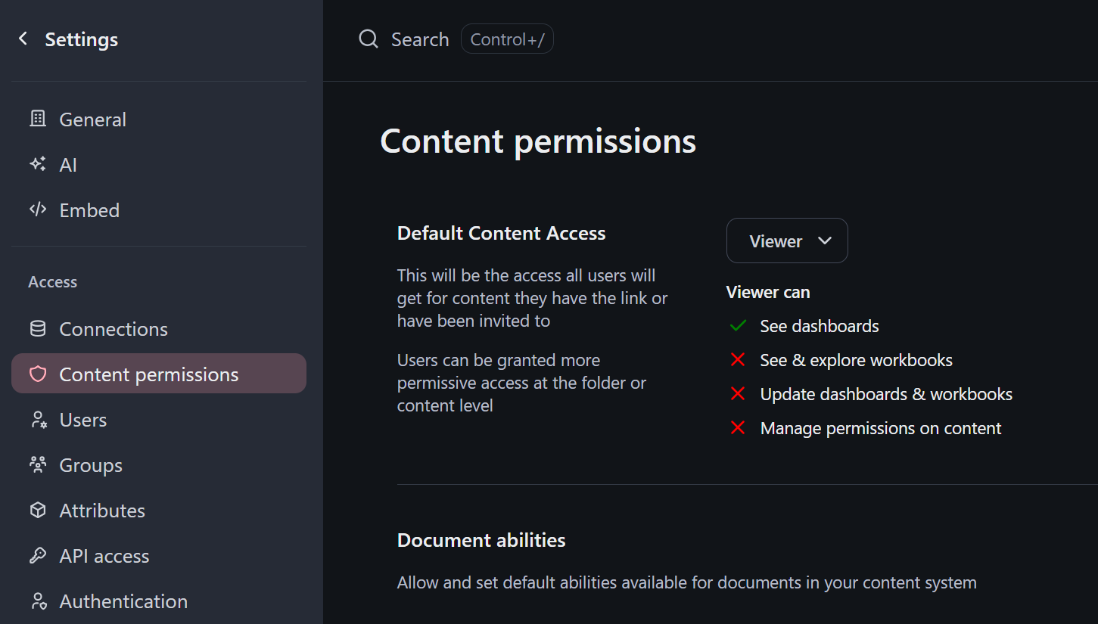Click the chevron in the Viewer dropdown

(x=825, y=241)
